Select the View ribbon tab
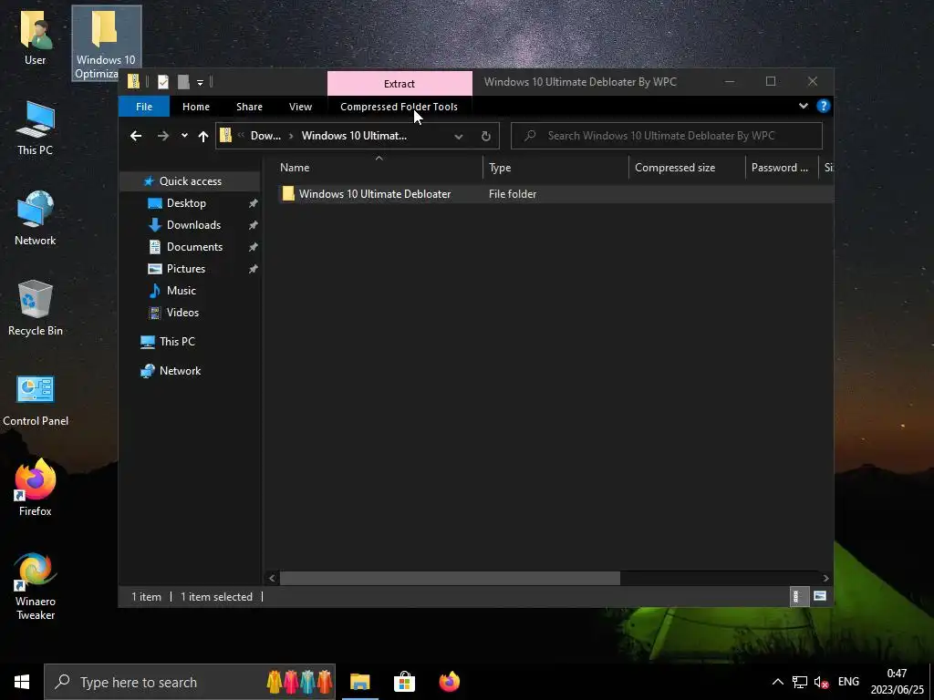This screenshot has width=934, height=700. coord(300,107)
